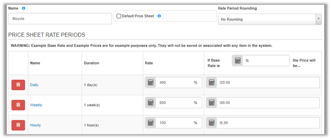Click the Name field containing Bicycle
Viewport: 331px width, 139px height.
point(60,19)
